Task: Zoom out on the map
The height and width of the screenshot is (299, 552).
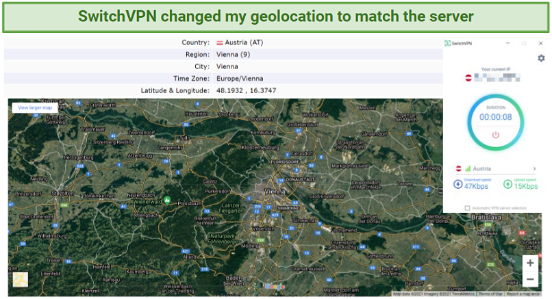Action: pos(530,279)
